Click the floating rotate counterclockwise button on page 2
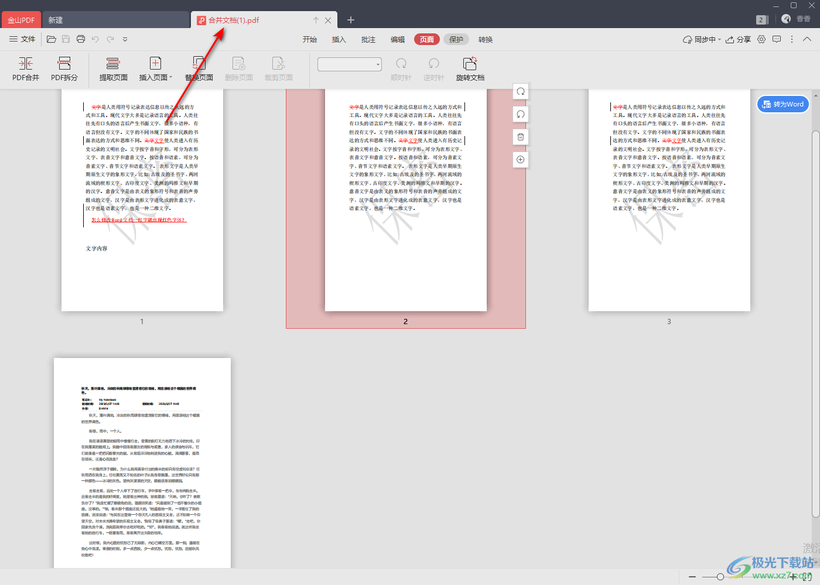This screenshot has height=585, width=820. pyautogui.click(x=520, y=114)
